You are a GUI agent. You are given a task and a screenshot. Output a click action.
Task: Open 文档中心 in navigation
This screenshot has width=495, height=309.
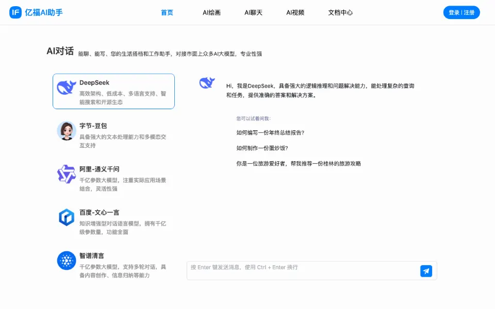pos(340,12)
